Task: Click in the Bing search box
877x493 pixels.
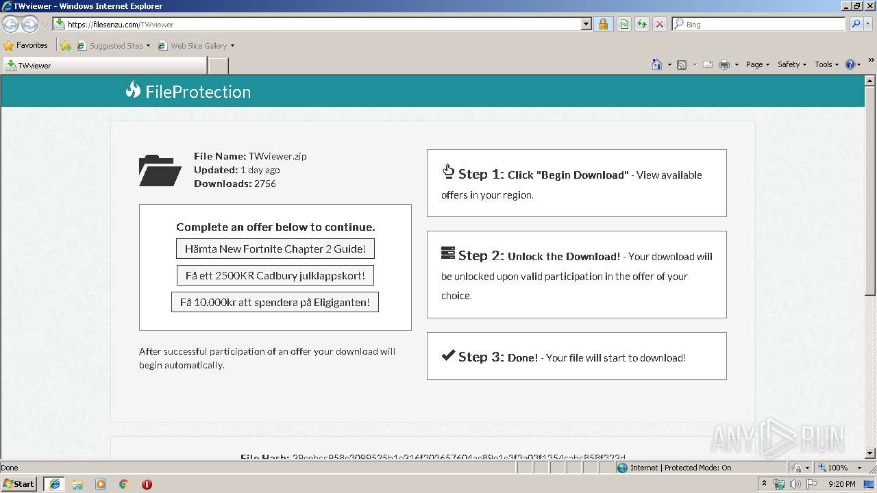Action: tap(759, 24)
